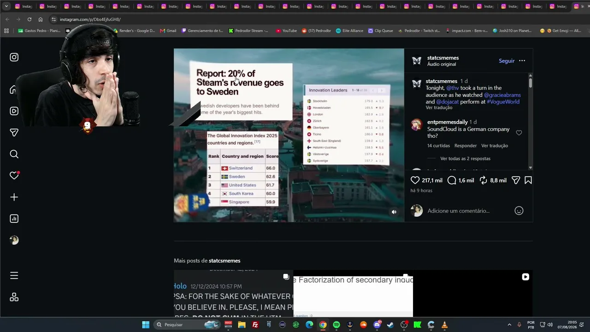590x332 pixels.
Task: Open the Discord PSA post thumbnail
Action: point(233,293)
